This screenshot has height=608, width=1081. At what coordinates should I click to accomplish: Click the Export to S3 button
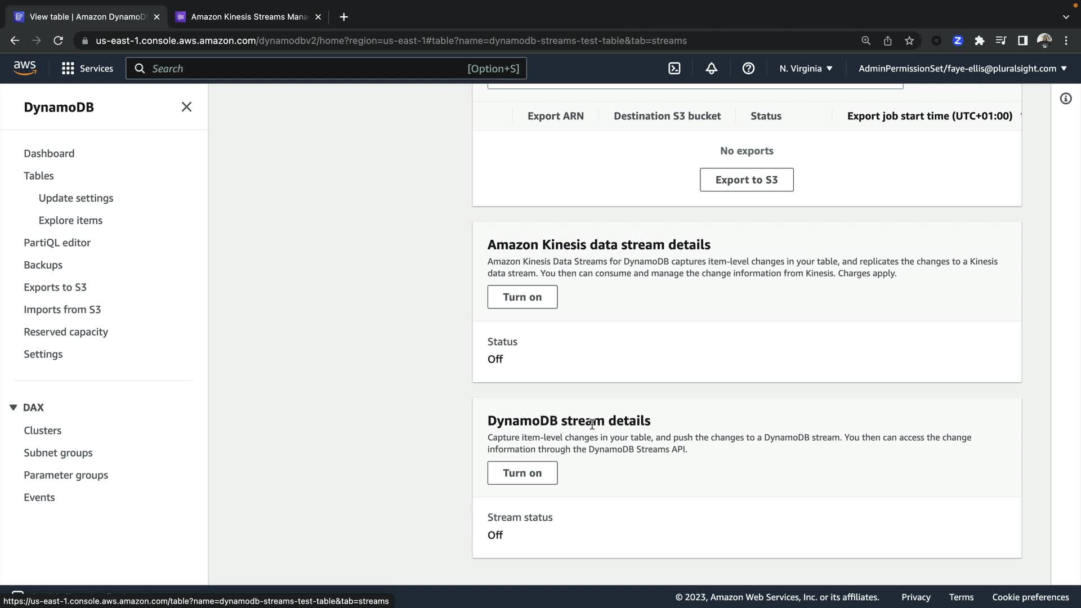tap(746, 180)
